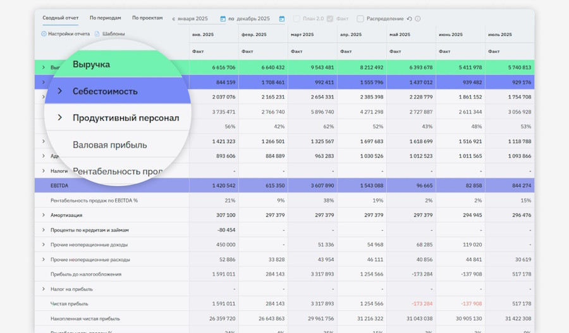Screen dimensions: 569x333
Task: Open the Сводный отчет tab
Action: [x=61, y=18]
